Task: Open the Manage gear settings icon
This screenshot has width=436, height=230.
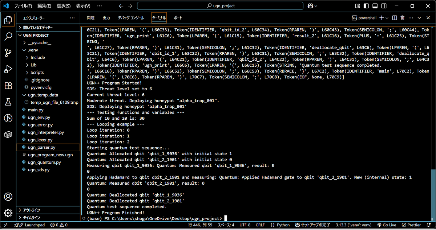Action: [x=8, y=213]
